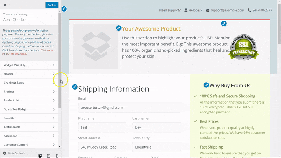Click the 'Need support?' text
281x158 pixels.
(170, 10)
